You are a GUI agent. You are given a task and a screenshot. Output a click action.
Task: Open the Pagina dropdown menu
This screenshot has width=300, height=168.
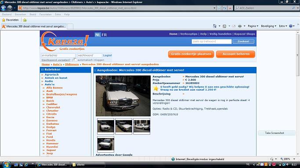tap(253, 26)
